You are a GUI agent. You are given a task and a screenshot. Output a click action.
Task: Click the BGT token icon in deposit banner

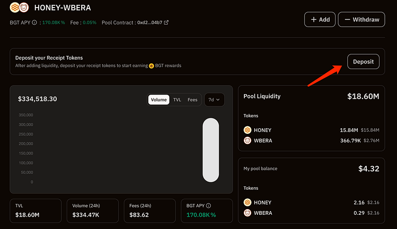tap(151, 66)
